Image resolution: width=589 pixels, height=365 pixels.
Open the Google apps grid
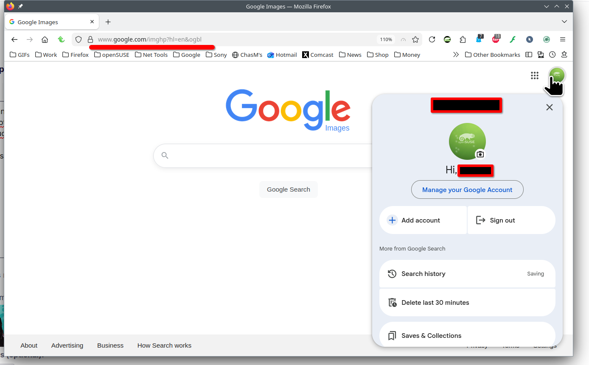(x=535, y=75)
